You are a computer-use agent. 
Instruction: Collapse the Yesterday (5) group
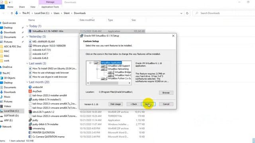(27, 37)
